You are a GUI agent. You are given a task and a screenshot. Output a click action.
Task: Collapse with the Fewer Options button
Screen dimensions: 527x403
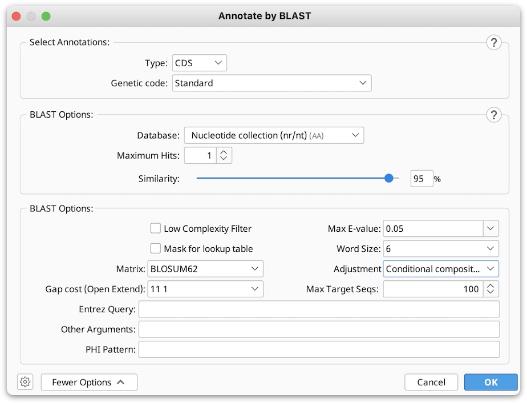(x=89, y=382)
